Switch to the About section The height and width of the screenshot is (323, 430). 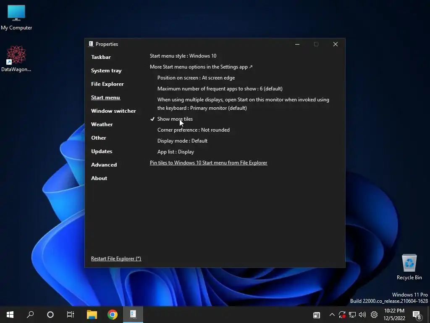click(99, 178)
